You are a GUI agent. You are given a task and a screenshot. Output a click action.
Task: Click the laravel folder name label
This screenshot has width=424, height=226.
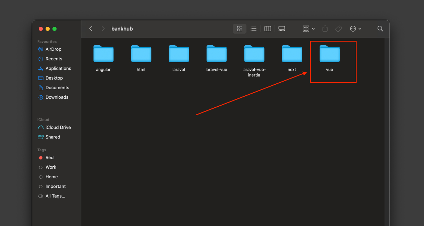(x=179, y=70)
